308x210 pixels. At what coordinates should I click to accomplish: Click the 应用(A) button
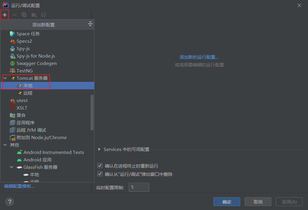point(289,202)
